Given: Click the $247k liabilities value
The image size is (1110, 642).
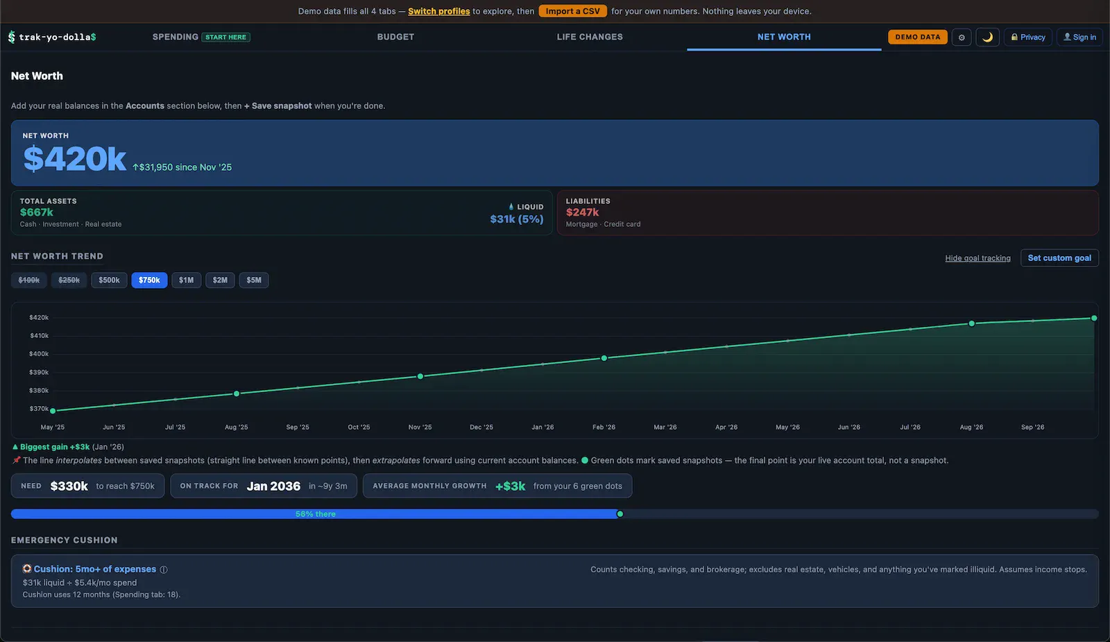Looking at the screenshot, I should 582,212.
